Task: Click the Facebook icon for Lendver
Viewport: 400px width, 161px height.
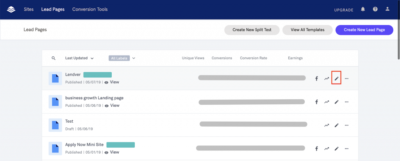Action: (x=316, y=79)
